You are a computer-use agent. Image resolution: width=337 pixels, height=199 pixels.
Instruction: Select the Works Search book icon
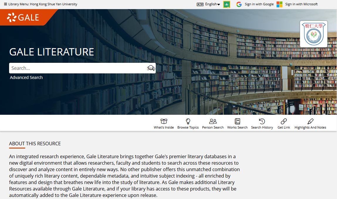[x=237, y=121]
